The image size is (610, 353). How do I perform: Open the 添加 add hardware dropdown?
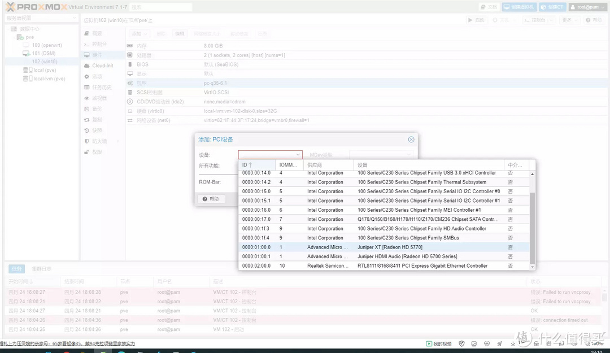[x=140, y=34]
